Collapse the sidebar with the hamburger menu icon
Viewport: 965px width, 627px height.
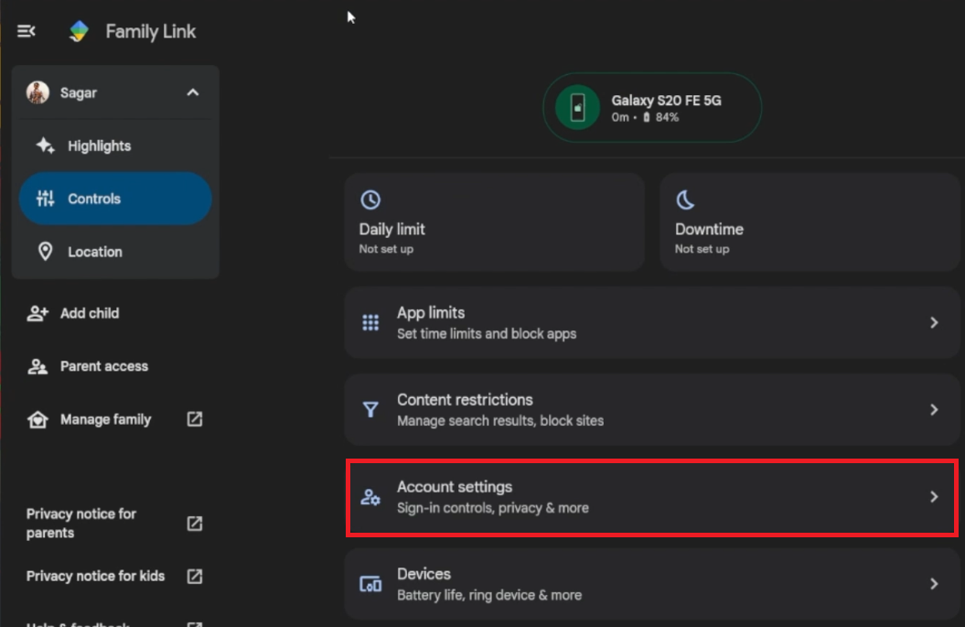pyautogui.click(x=26, y=31)
